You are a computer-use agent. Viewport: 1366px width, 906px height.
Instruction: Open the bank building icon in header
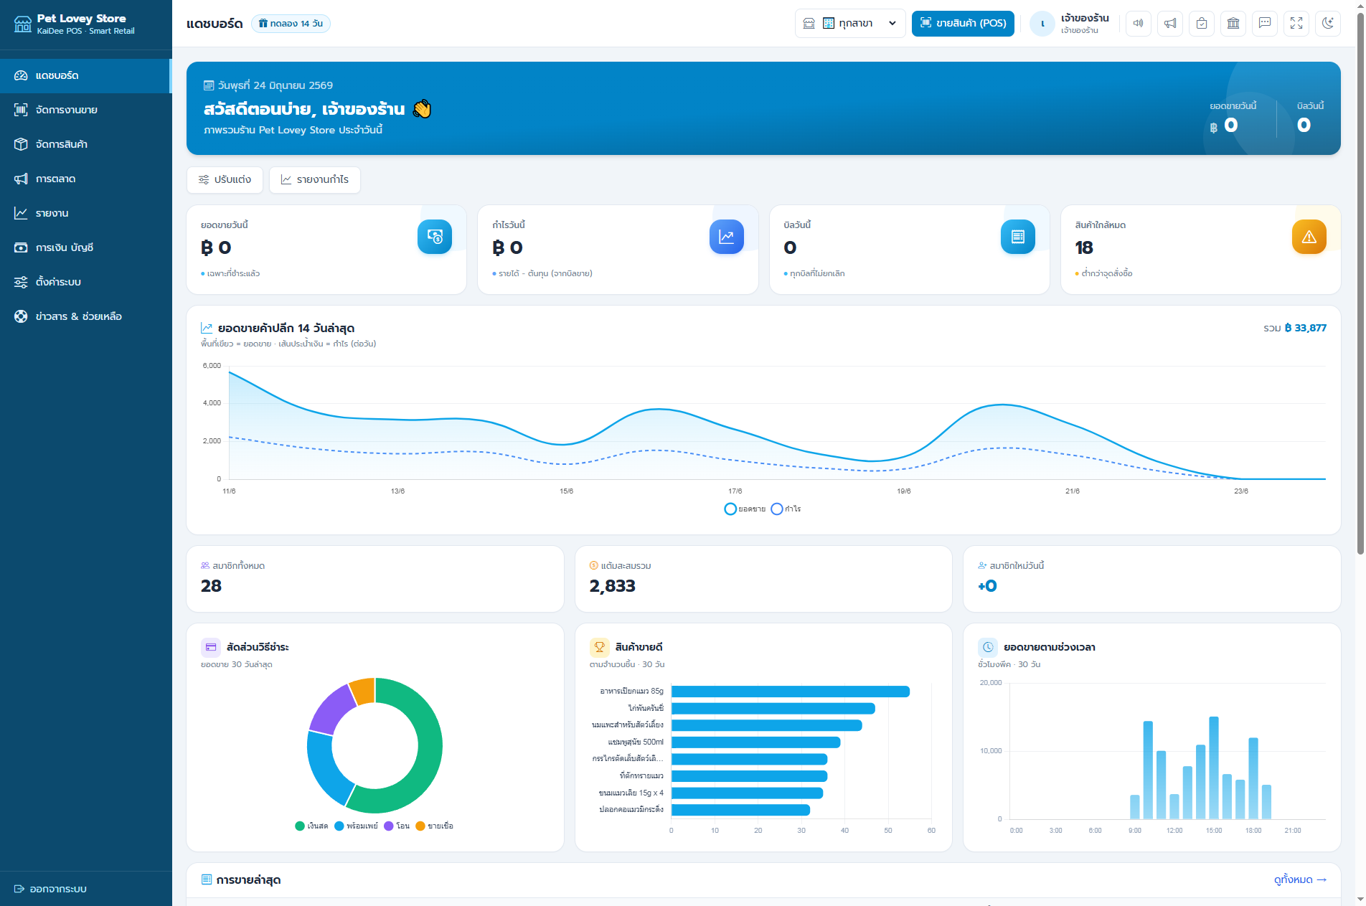[1233, 24]
